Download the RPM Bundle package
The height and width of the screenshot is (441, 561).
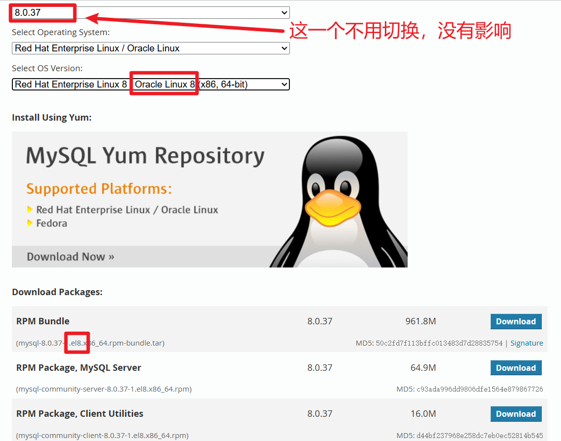tap(516, 321)
